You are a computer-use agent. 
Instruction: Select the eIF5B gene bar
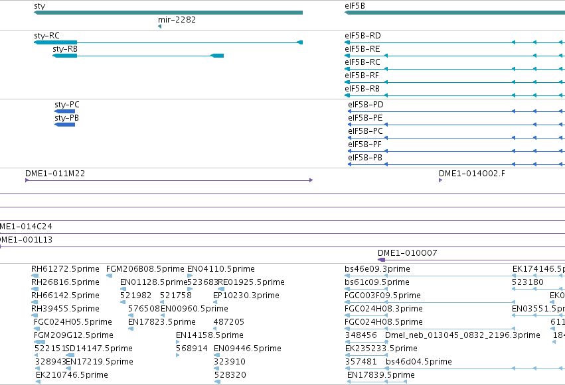[455, 13]
